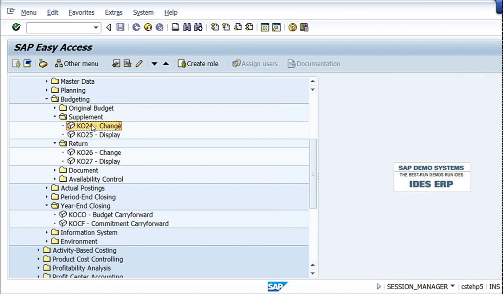Click the Create New Session icon
503x294 pixels.
pyautogui.click(x=265, y=27)
